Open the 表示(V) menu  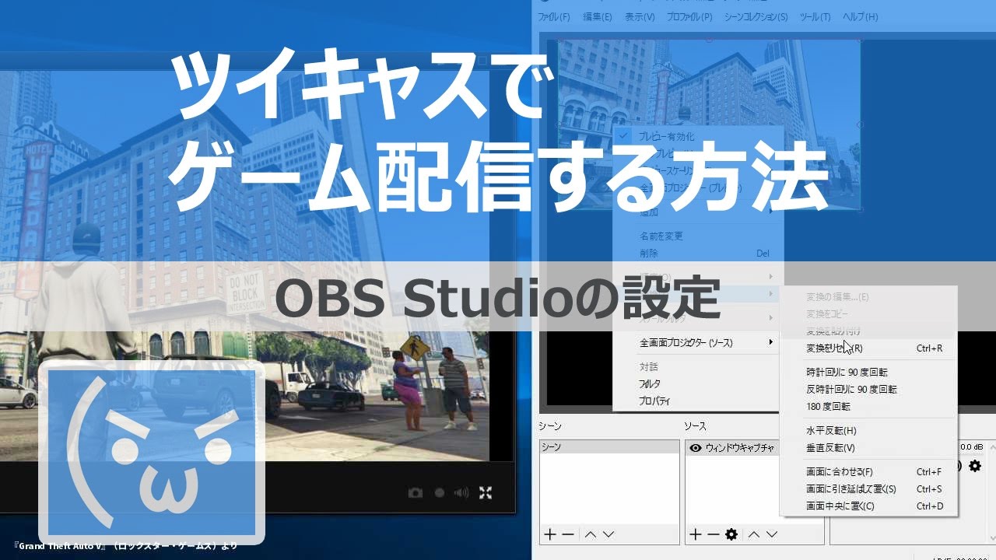tap(640, 16)
